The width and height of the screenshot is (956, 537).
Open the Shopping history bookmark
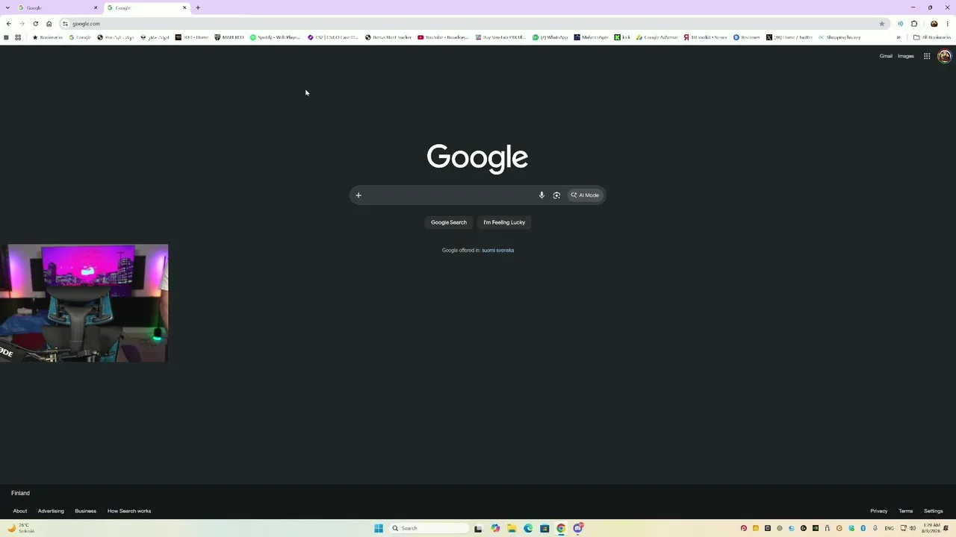pos(840,37)
